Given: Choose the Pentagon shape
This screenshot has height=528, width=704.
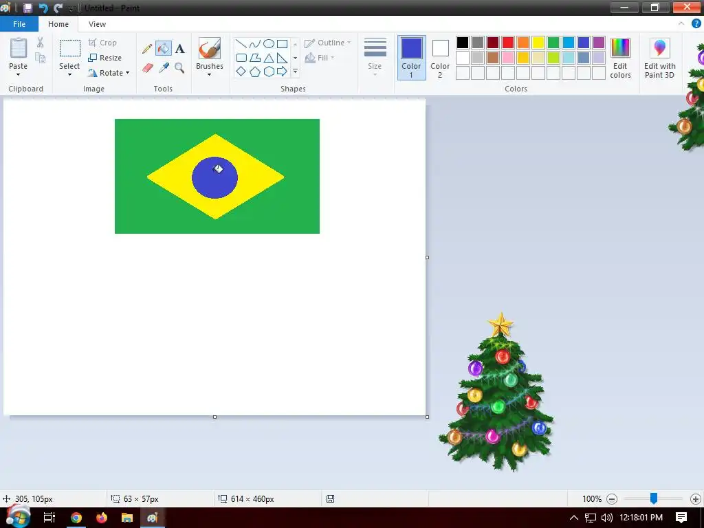Looking at the screenshot, I should coord(254,71).
